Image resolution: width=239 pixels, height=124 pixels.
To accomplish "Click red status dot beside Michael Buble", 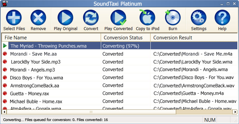I will pyautogui.click(x=5, y=101).
